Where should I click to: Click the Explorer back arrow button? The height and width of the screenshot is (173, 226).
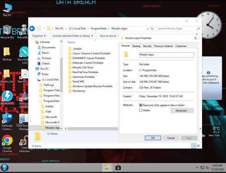pyautogui.click(x=32, y=28)
